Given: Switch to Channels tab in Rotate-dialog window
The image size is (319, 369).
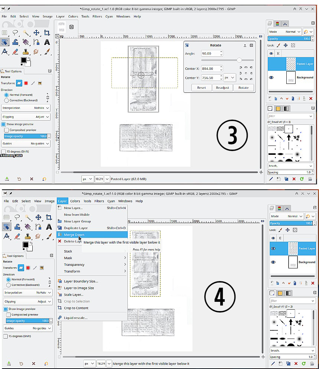Looking at the screenshot, I should 277,23.
